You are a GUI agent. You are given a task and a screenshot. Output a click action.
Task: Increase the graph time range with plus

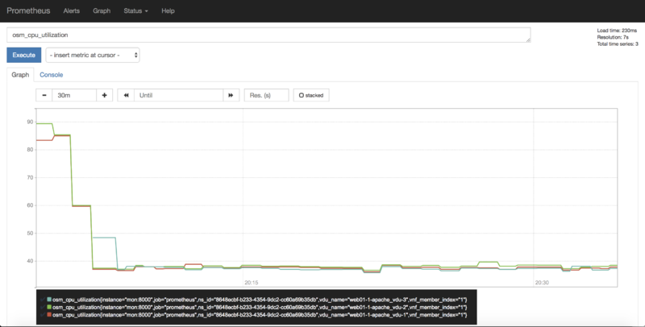[x=104, y=95]
